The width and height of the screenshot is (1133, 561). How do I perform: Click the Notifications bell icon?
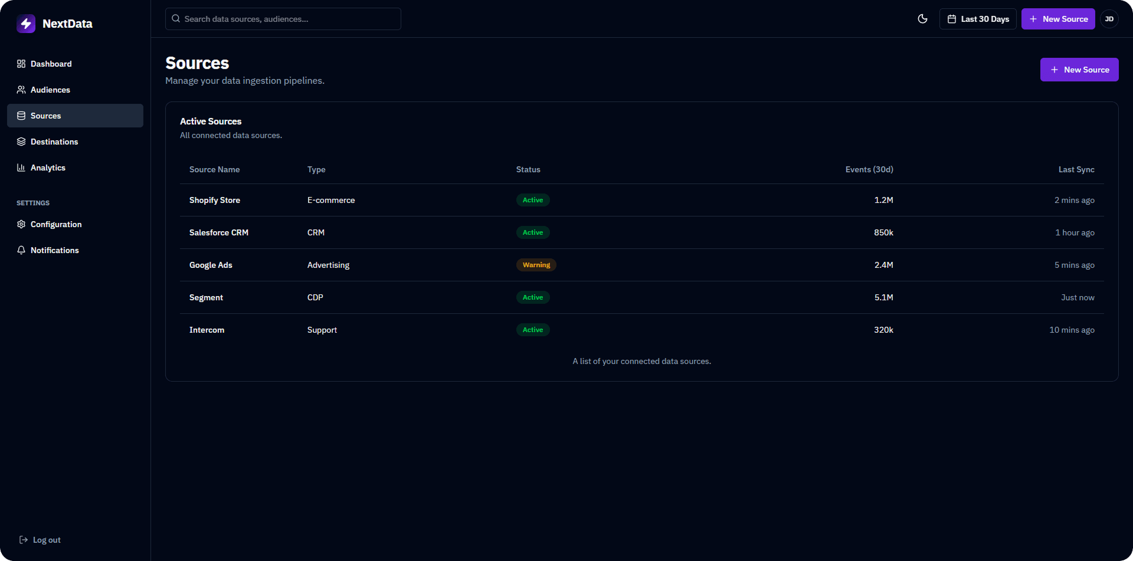point(21,250)
